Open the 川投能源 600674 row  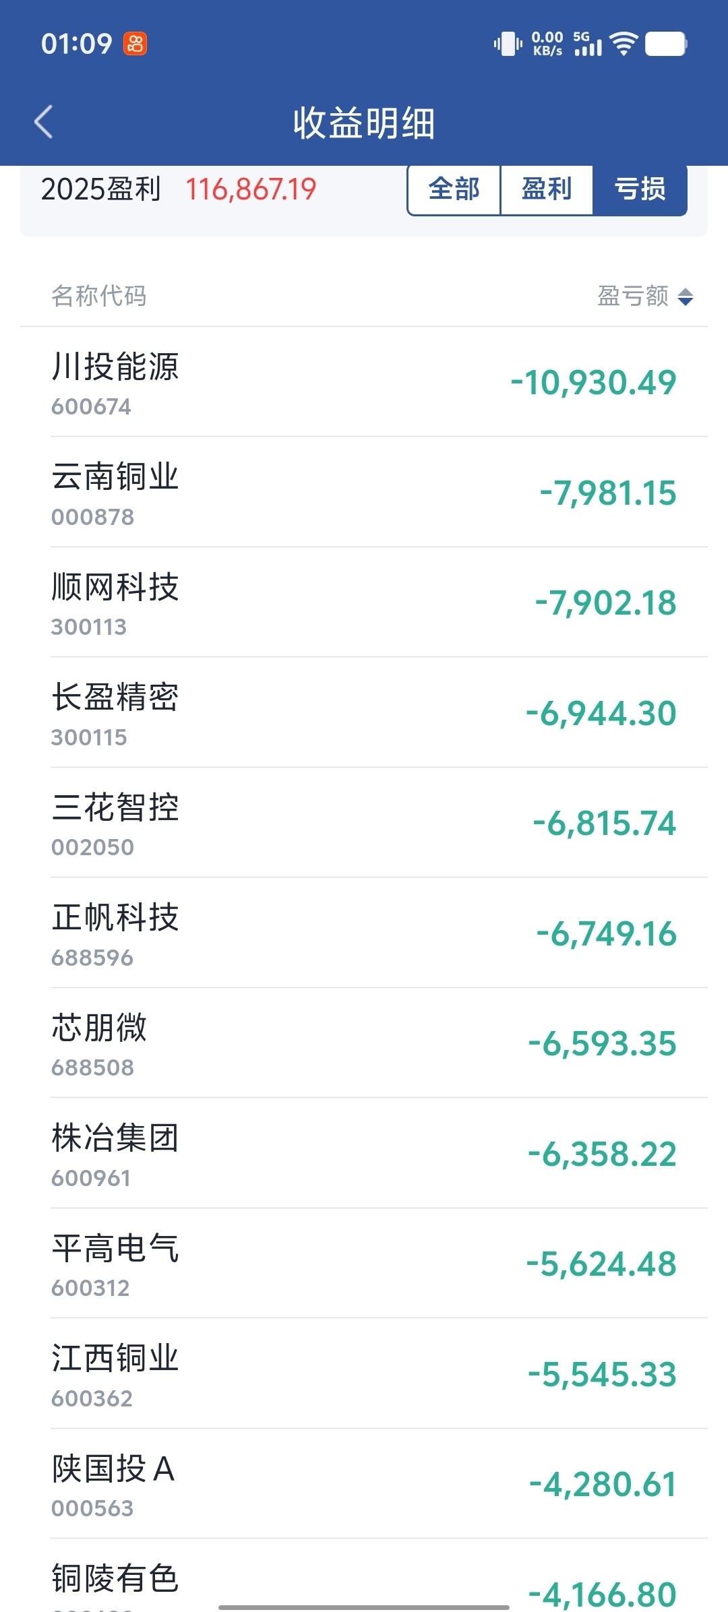coord(364,382)
